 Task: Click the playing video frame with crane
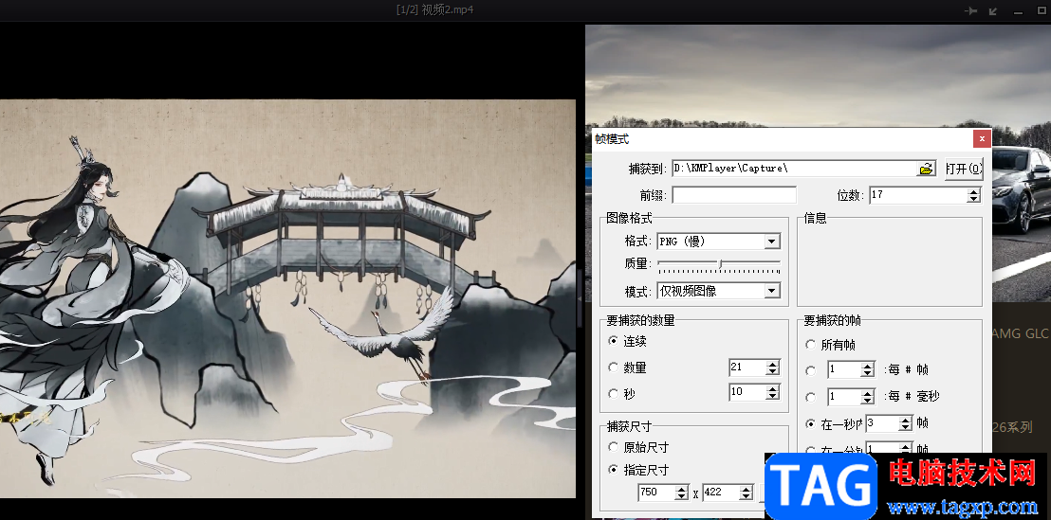coord(287,298)
